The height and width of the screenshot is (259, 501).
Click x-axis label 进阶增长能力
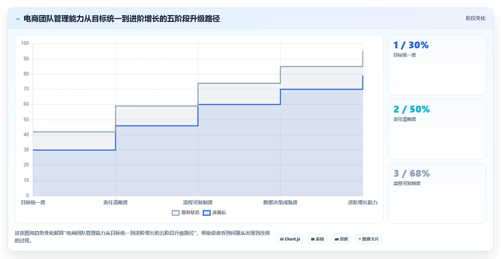tap(363, 202)
